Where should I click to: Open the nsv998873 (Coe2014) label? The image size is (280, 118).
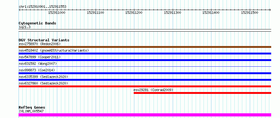pos(37,70)
